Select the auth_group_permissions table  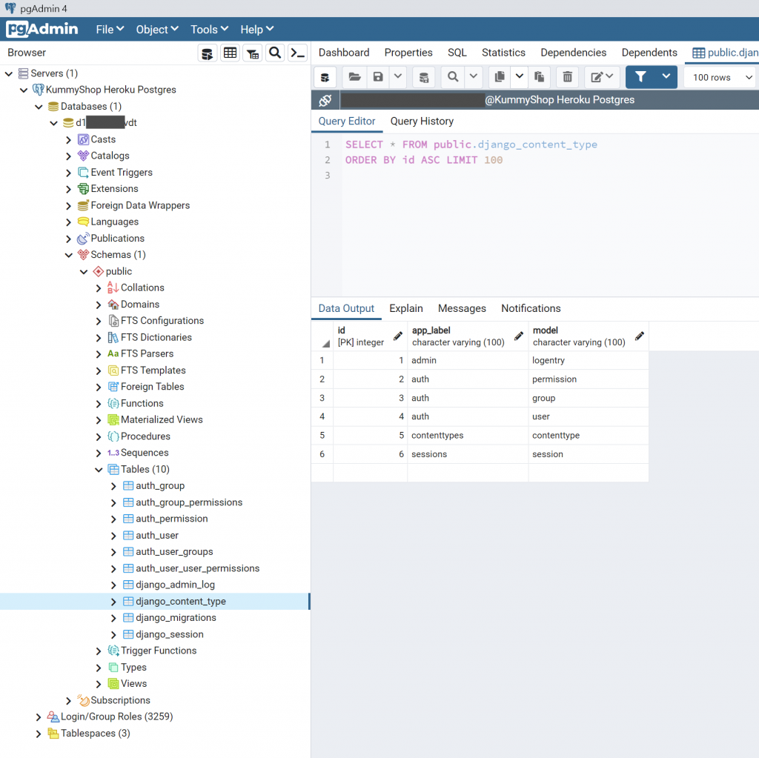click(x=189, y=503)
